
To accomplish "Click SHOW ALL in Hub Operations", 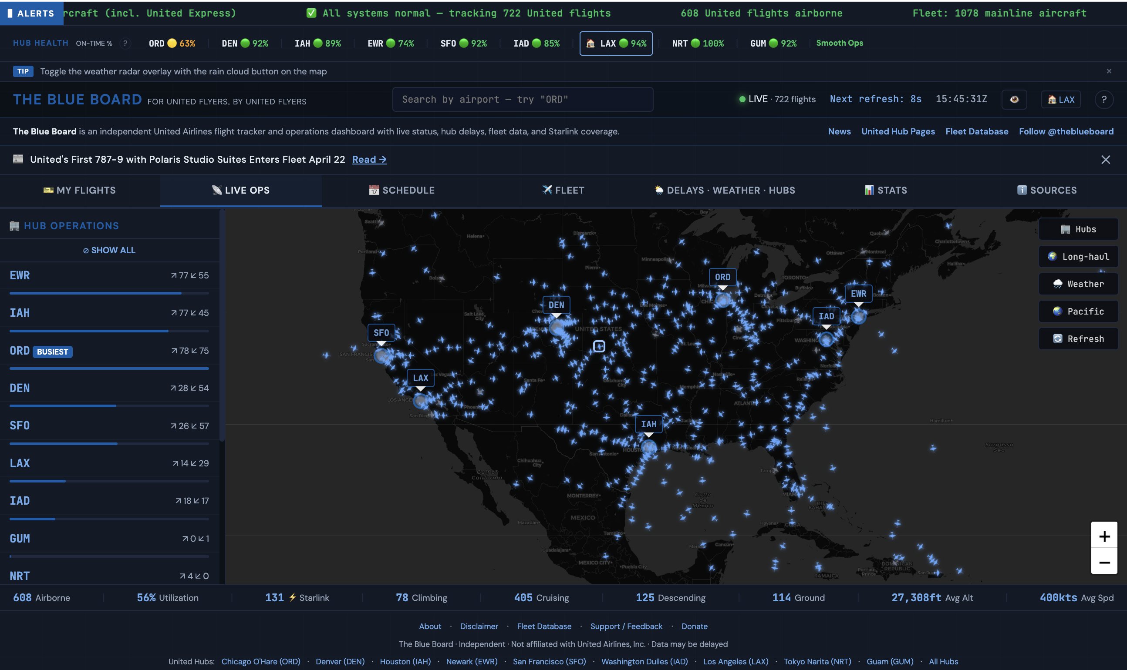I will tap(109, 250).
